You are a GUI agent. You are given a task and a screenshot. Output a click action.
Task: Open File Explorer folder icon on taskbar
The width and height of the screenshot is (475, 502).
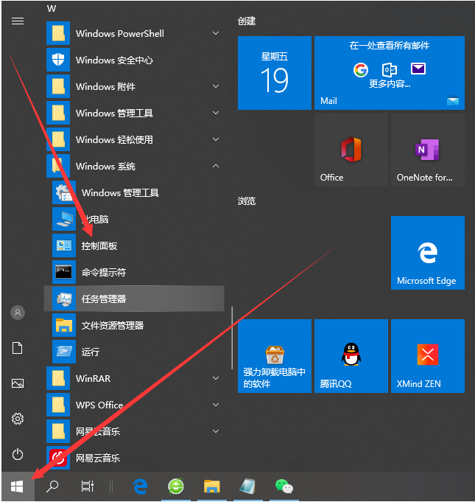(x=211, y=487)
